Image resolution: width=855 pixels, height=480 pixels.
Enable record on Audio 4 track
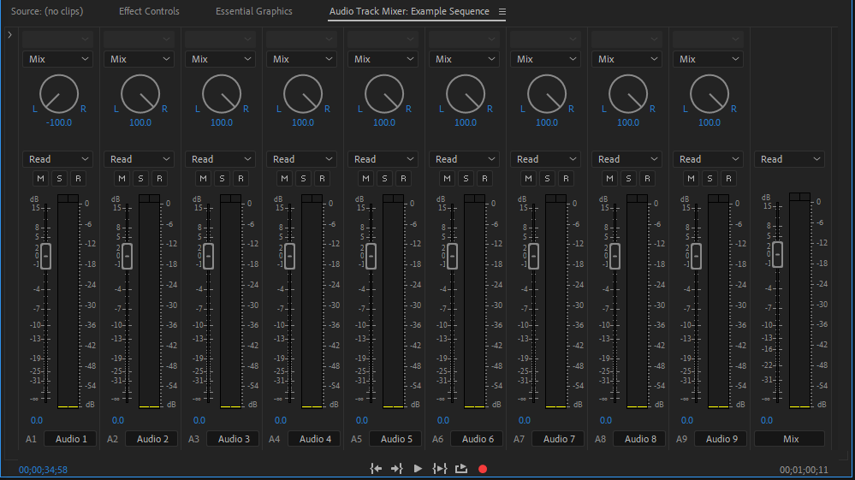322,178
